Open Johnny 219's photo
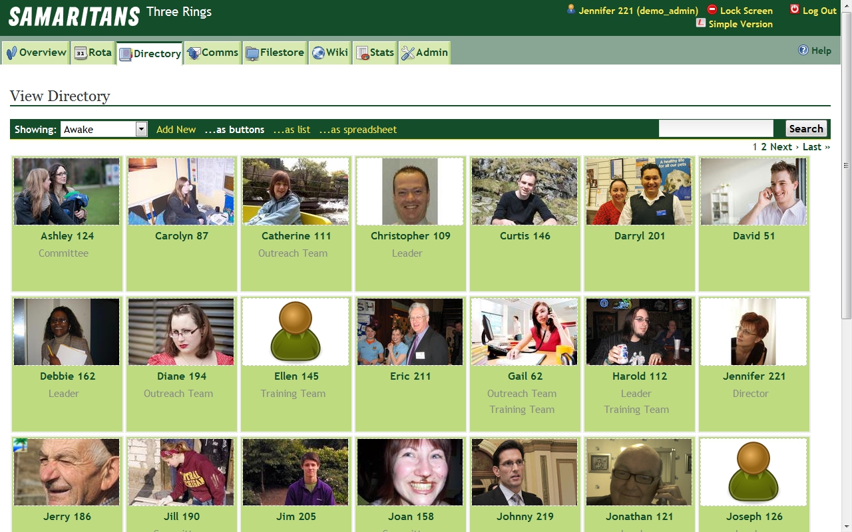 tap(525, 472)
